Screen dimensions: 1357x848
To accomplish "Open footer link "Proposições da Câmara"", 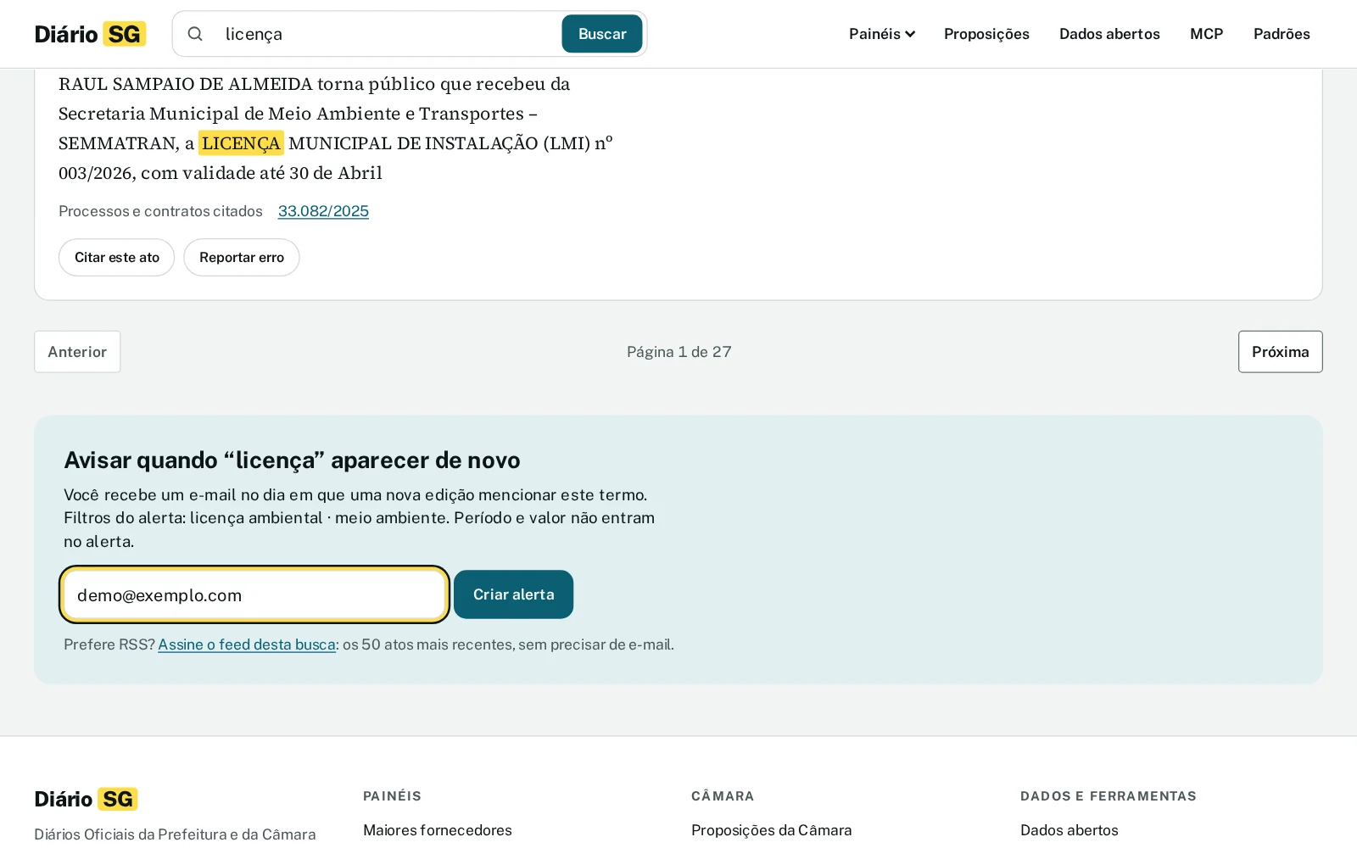I will coord(771,830).
